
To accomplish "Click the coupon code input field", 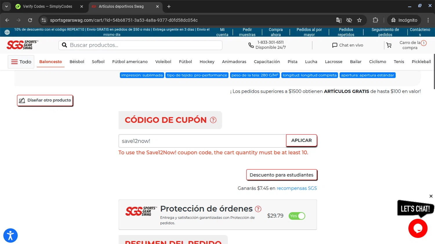I will coord(202,141).
